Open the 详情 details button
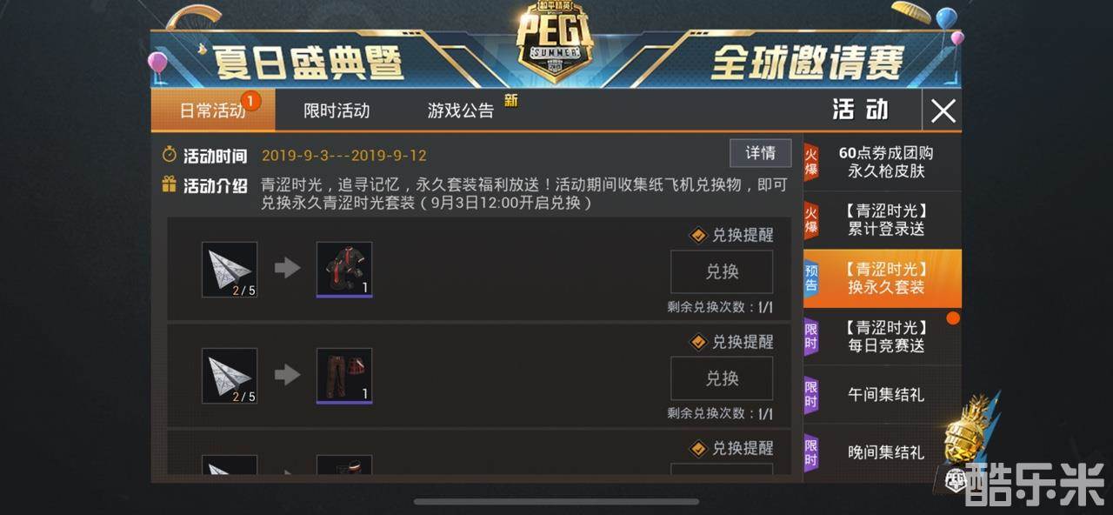Viewport: 1113px width, 515px height. (760, 153)
